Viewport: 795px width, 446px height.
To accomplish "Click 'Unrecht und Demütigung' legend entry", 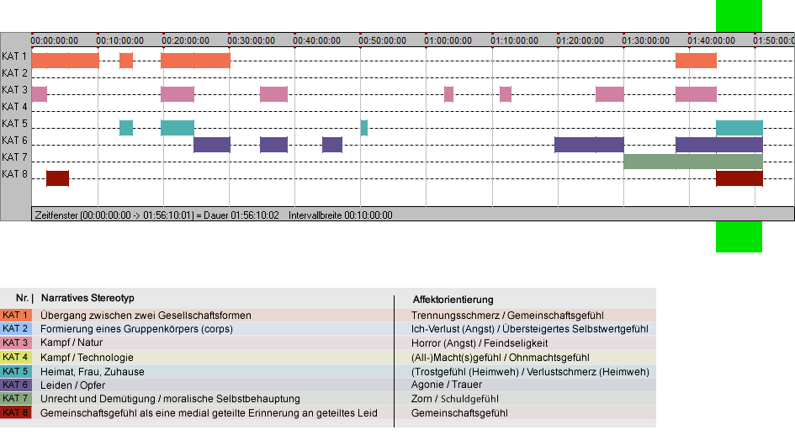I will pos(97,399).
